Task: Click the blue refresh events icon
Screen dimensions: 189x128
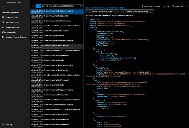Action: pyautogui.click(x=38, y=6)
